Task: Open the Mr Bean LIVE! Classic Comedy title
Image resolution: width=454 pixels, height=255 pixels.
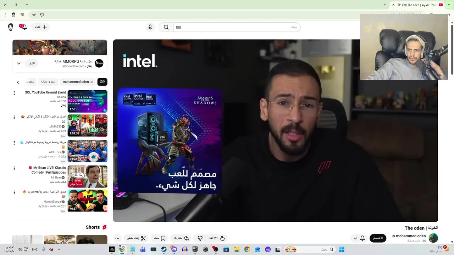Action: [48, 170]
